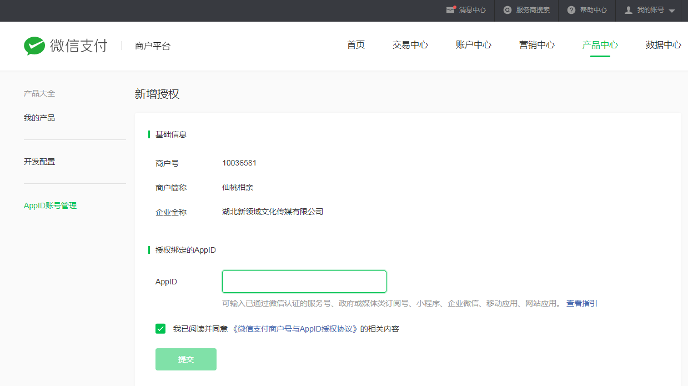Viewport: 688px width, 386px height.
Task: Open 消息中心 in top bar
Action: click(472, 10)
